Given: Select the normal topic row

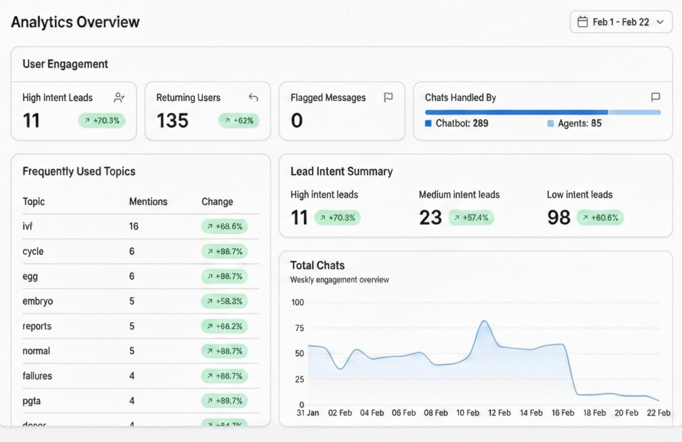Looking at the screenshot, I should coord(140,351).
